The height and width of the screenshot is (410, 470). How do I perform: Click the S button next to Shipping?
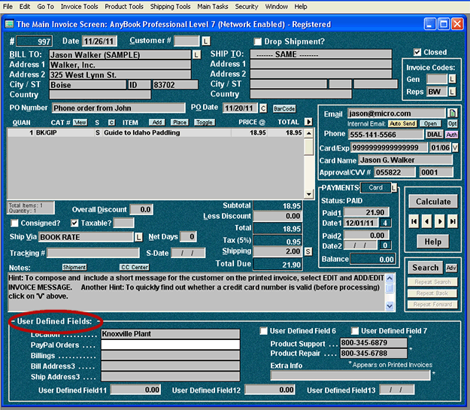(308, 251)
